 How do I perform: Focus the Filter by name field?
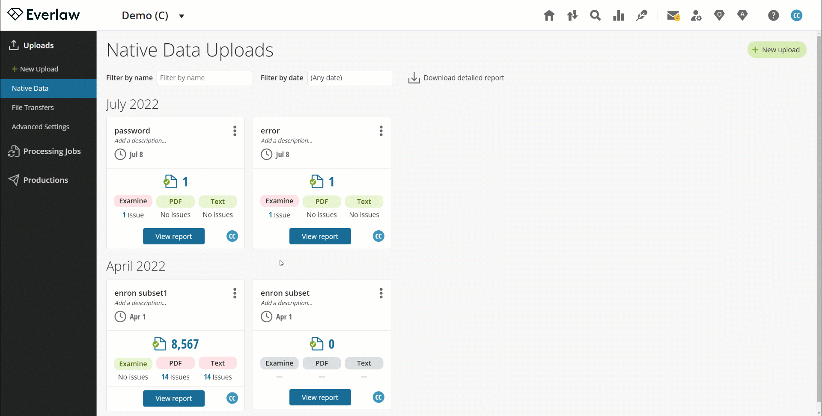click(205, 78)
